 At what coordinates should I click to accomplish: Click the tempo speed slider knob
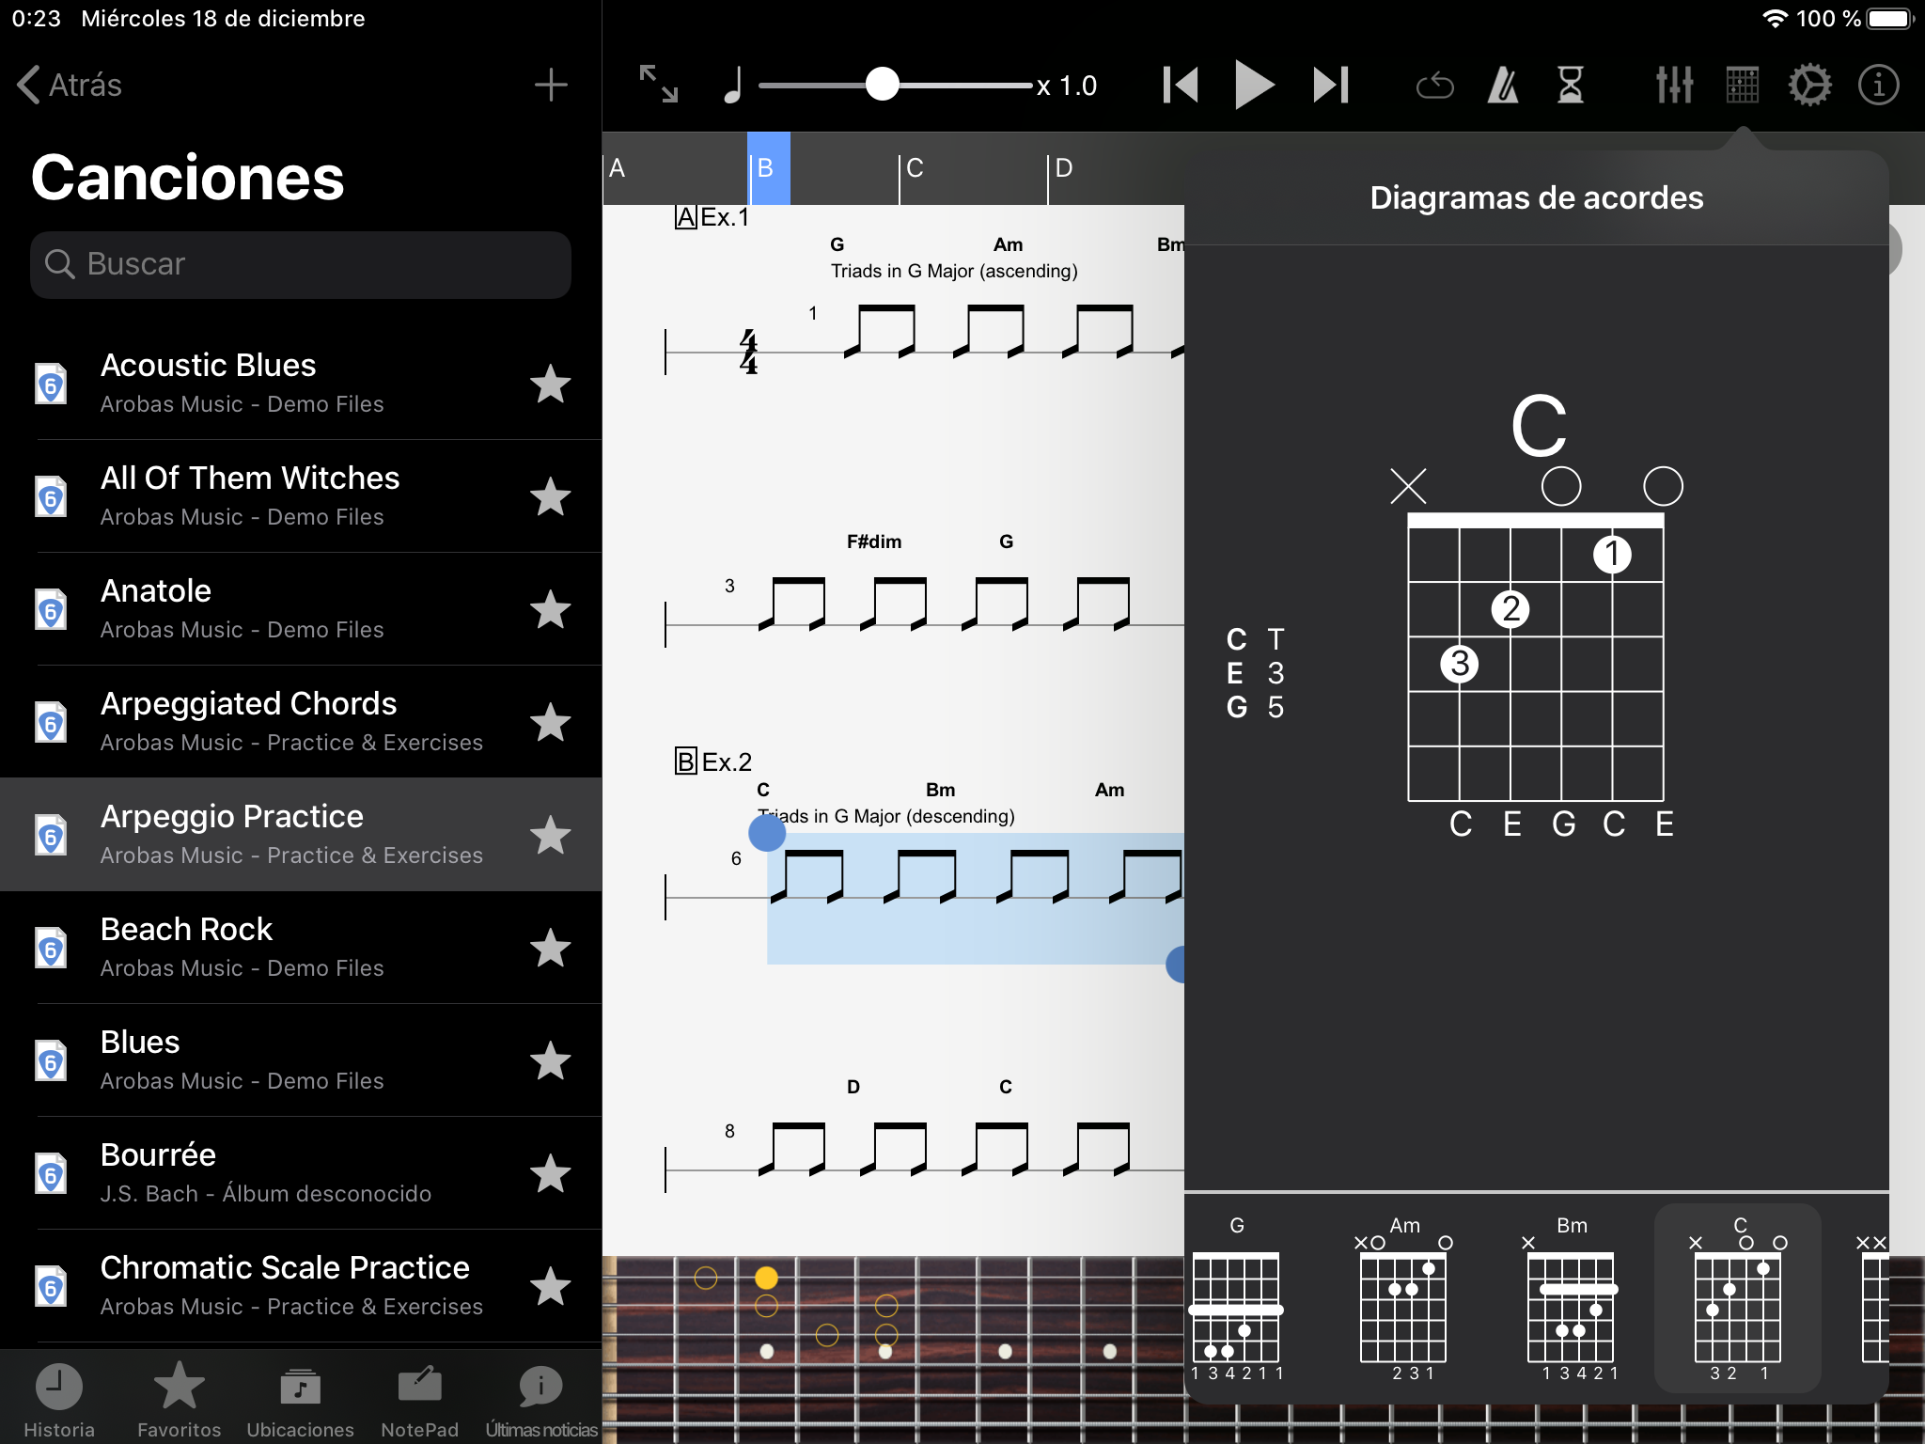click(882, 85)
